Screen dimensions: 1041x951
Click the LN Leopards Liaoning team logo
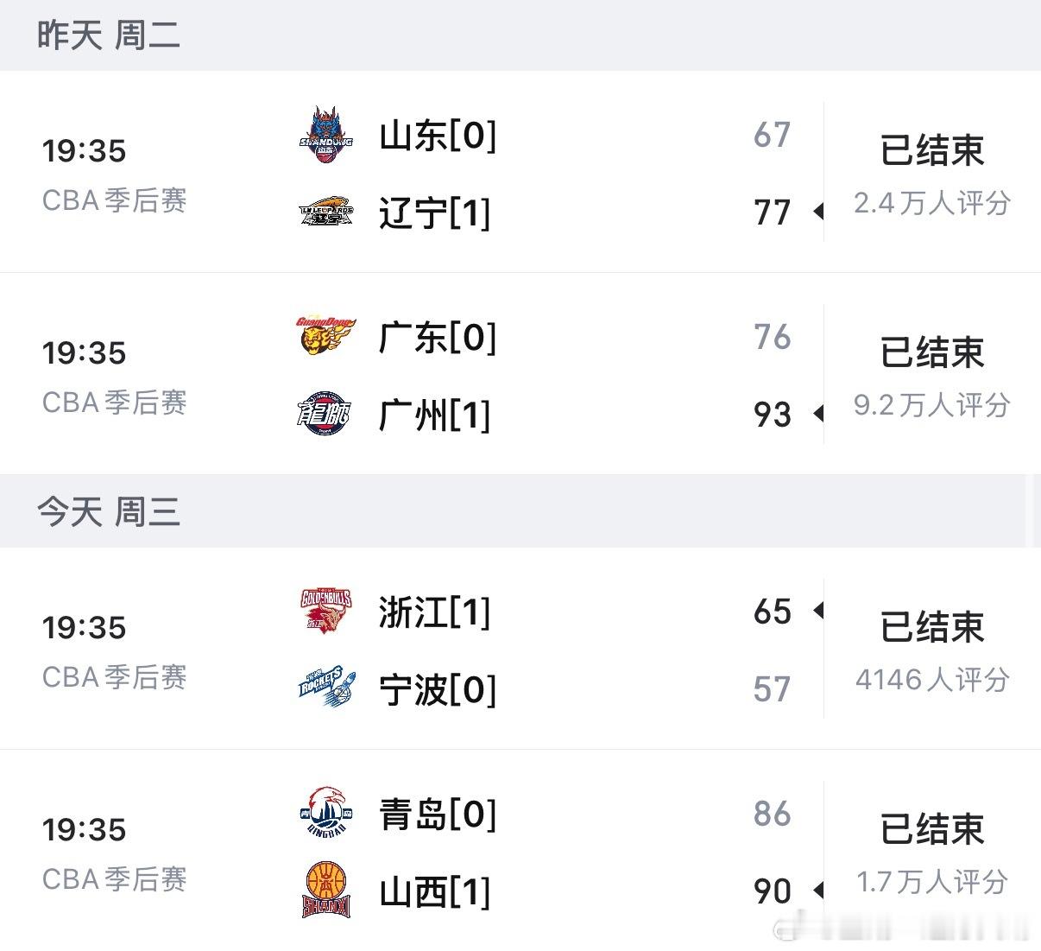pyautogui.click(x=326, y=212)
